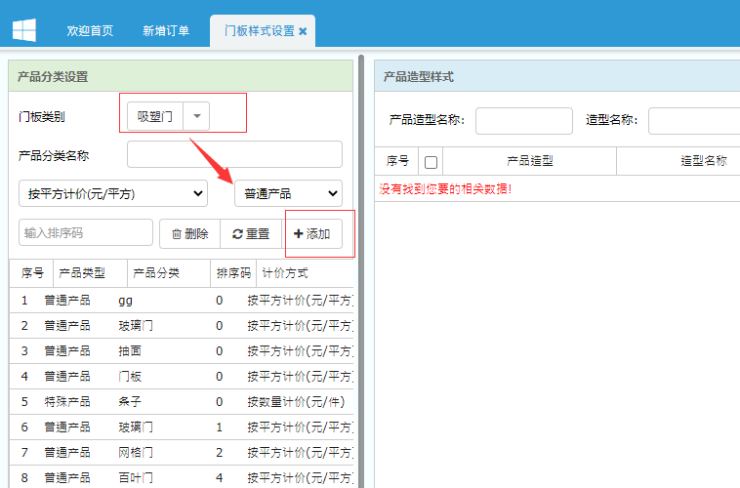
Task: Open the 吸塑门 dropdown arrow
Action: pyautogui.click(x=197, y=116)
